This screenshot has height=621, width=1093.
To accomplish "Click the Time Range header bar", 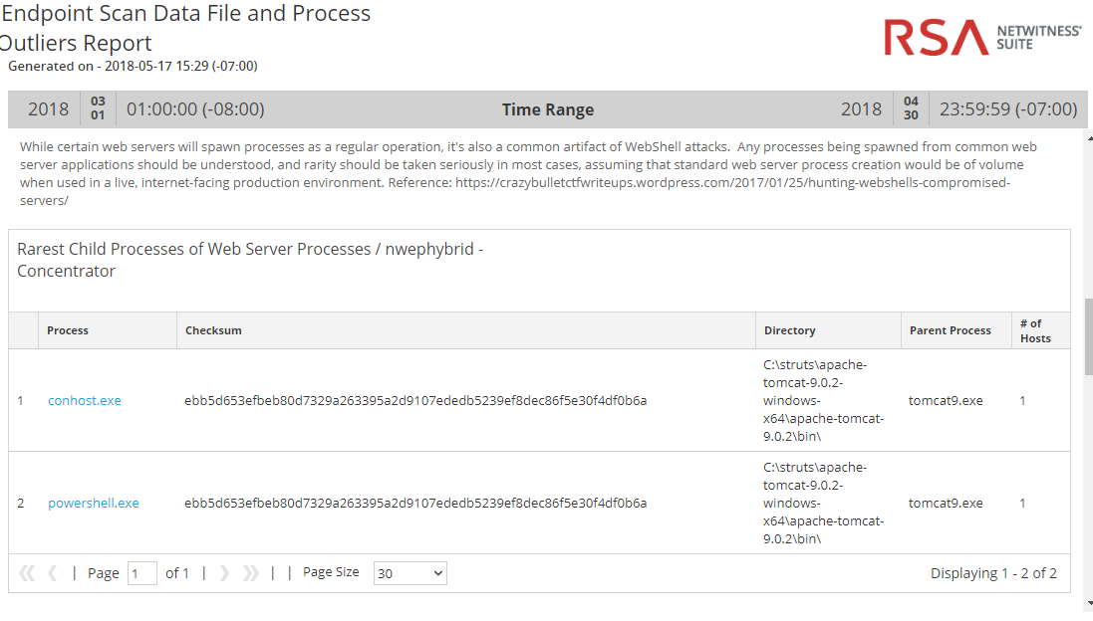I will (x=548, y=109).
